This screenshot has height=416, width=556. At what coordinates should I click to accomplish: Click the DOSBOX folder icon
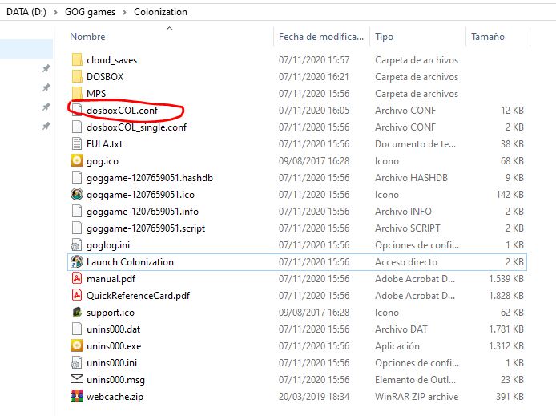click(77, 77)
